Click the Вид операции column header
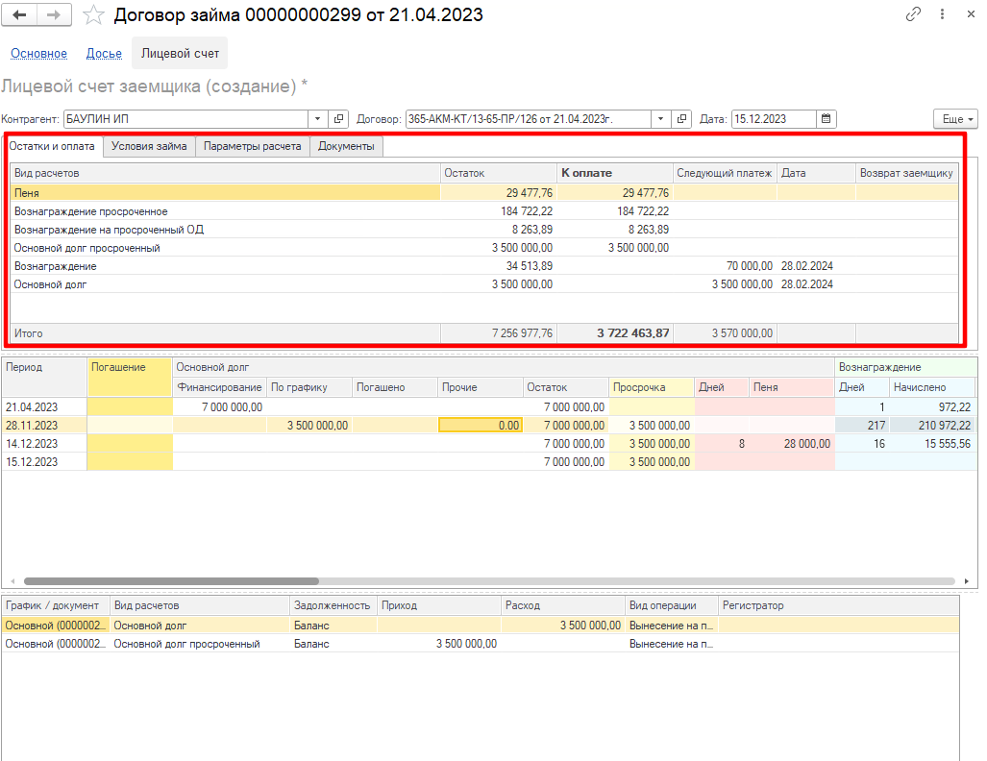 pos(672,605)
